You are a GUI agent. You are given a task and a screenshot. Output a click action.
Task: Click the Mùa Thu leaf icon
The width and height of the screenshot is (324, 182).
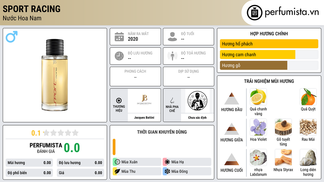point(117,172)
